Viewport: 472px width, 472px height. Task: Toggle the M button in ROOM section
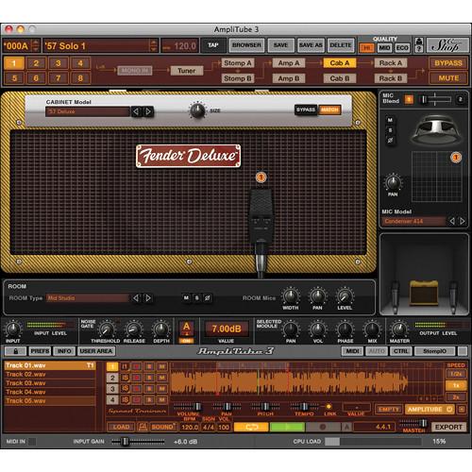[x=186, y=297]
